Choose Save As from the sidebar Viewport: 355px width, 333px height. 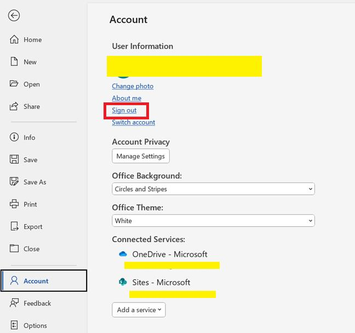[x=35, y=182]
